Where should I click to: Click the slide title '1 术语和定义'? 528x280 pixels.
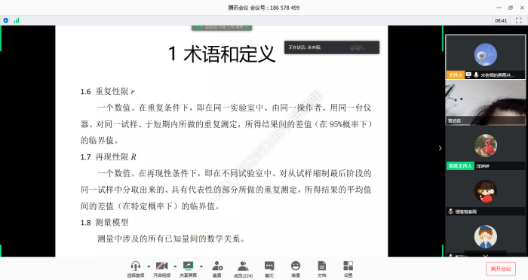click(222, 53)
